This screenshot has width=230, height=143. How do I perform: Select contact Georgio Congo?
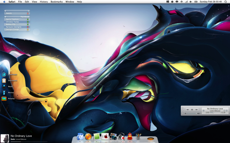(17, 29)
